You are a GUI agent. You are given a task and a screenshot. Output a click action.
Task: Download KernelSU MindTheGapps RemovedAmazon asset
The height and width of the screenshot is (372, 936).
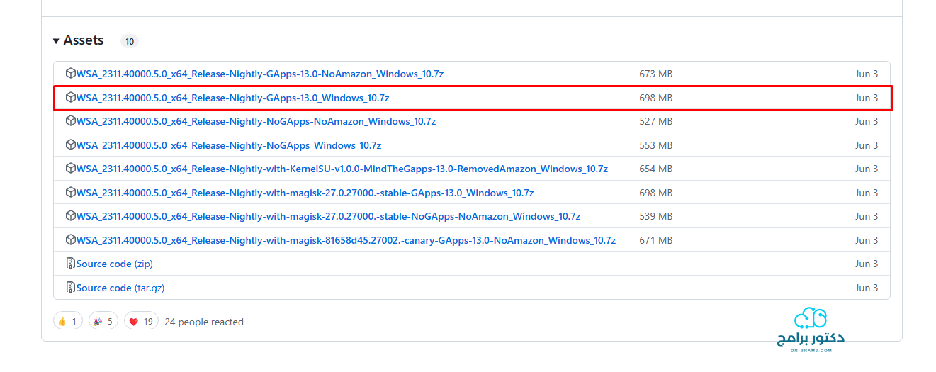342,169
